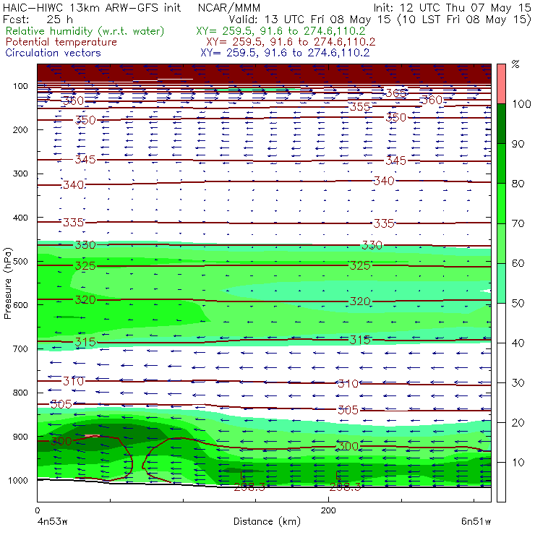Select the 'NCAR/MMM' header text

click(x=229, y=7)
